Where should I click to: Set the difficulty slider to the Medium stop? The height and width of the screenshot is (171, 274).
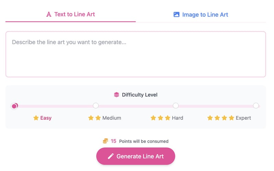click(96, 106)
